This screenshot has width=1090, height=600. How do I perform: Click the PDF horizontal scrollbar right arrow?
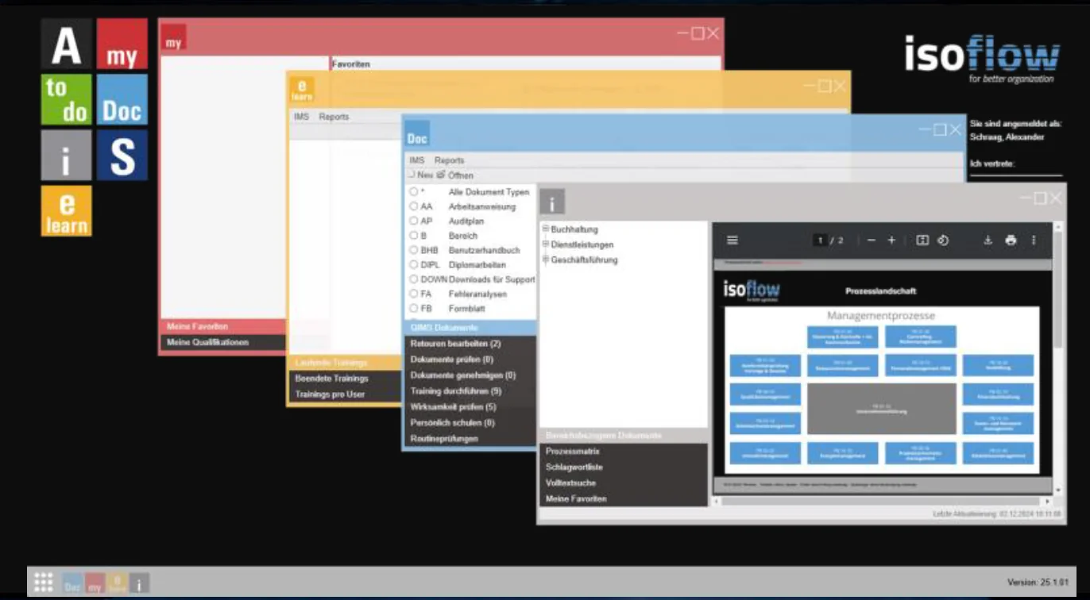coord(1047,502)
